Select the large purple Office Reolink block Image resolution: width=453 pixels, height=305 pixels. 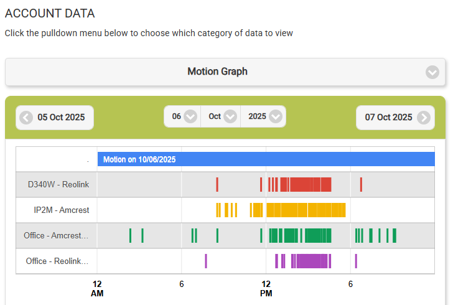[311, 261]
